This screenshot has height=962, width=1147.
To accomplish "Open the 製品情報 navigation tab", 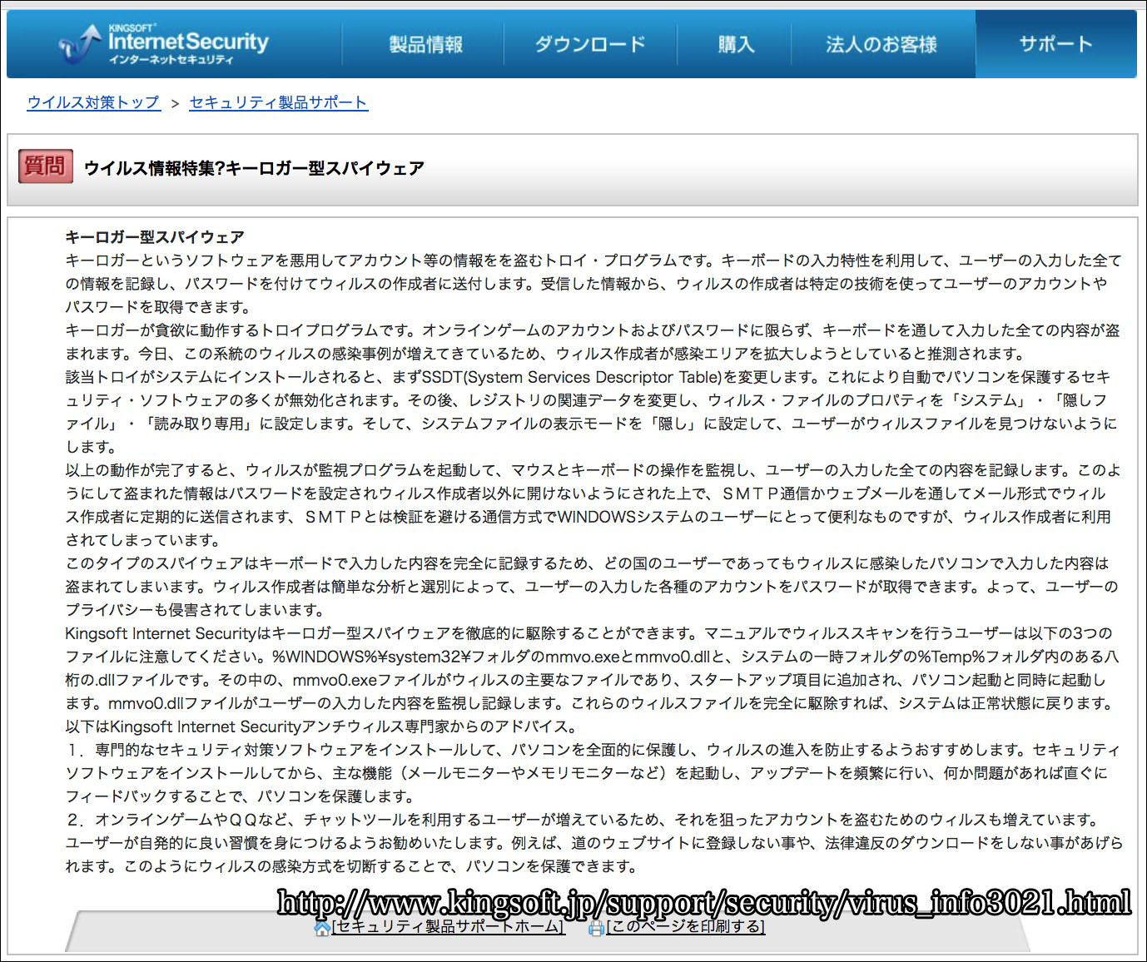I will point(425,45).
